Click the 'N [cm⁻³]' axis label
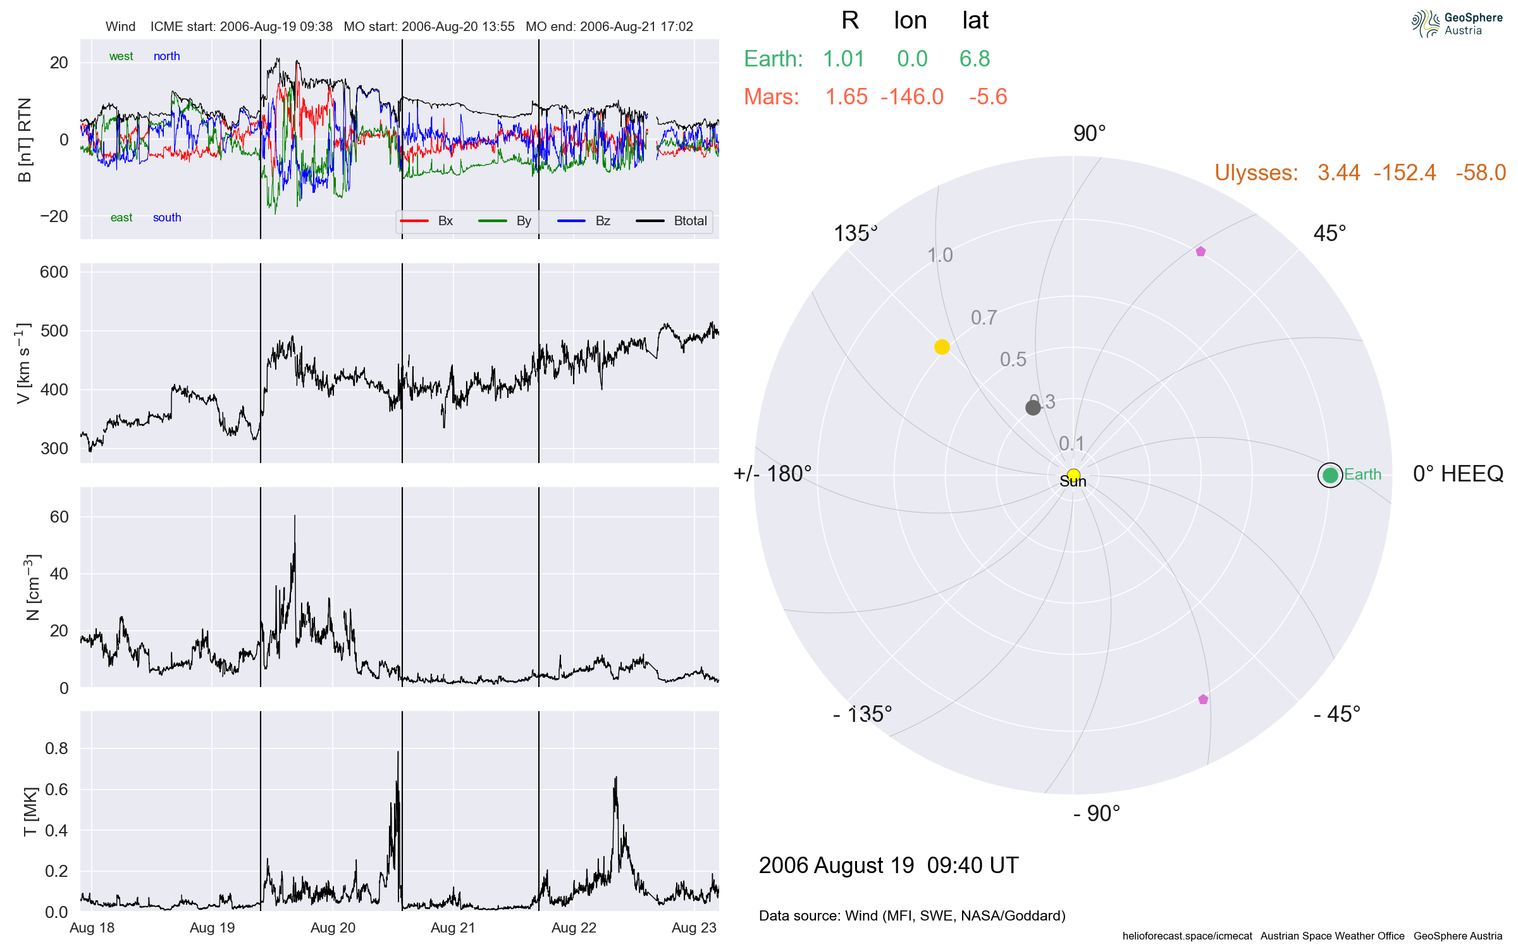The height and width of the screenshot is (949, 1518). coord(32,587)
